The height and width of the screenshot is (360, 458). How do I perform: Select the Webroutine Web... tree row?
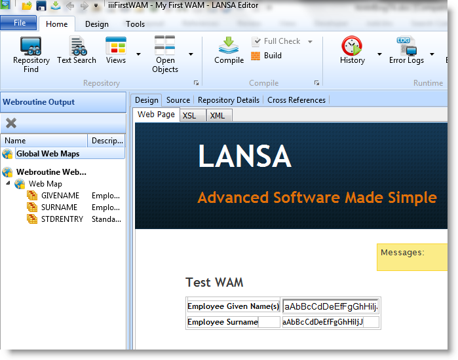click(51, 172)
